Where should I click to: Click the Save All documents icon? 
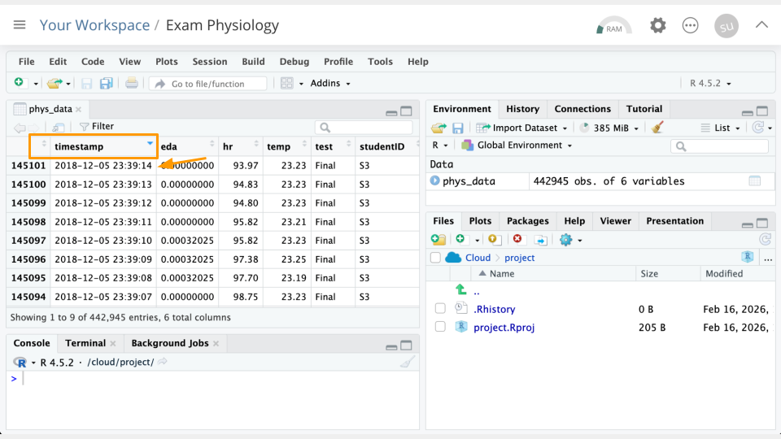click(x=106, y=83)
